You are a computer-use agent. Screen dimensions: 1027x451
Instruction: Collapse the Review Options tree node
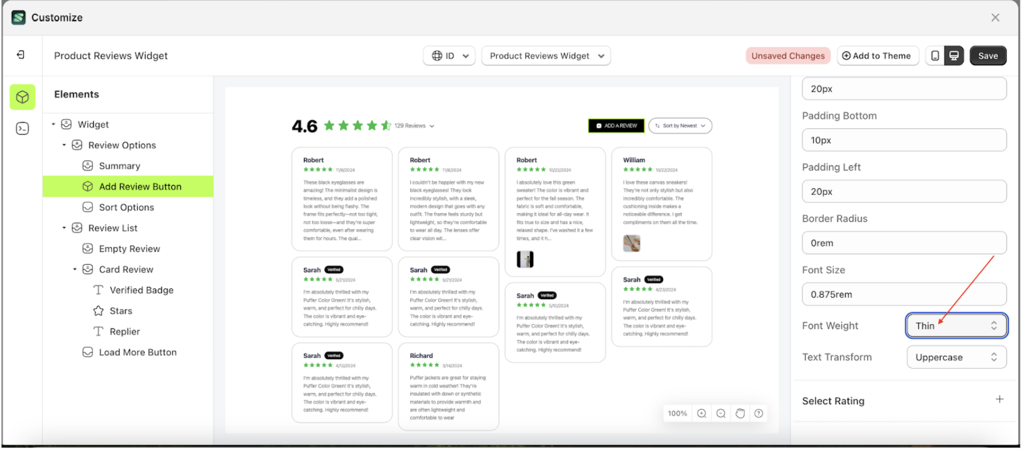point(64,145)
